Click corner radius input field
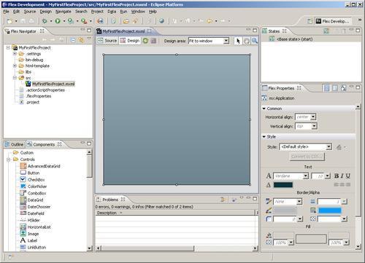This screenshot has height=263, width=365. pyautogui.click(x=285, y=219)
